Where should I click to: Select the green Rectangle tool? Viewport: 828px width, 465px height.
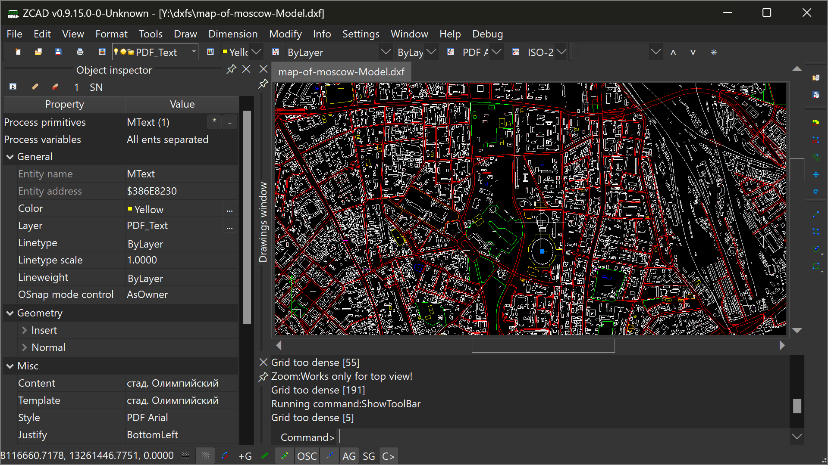[816, 266]
